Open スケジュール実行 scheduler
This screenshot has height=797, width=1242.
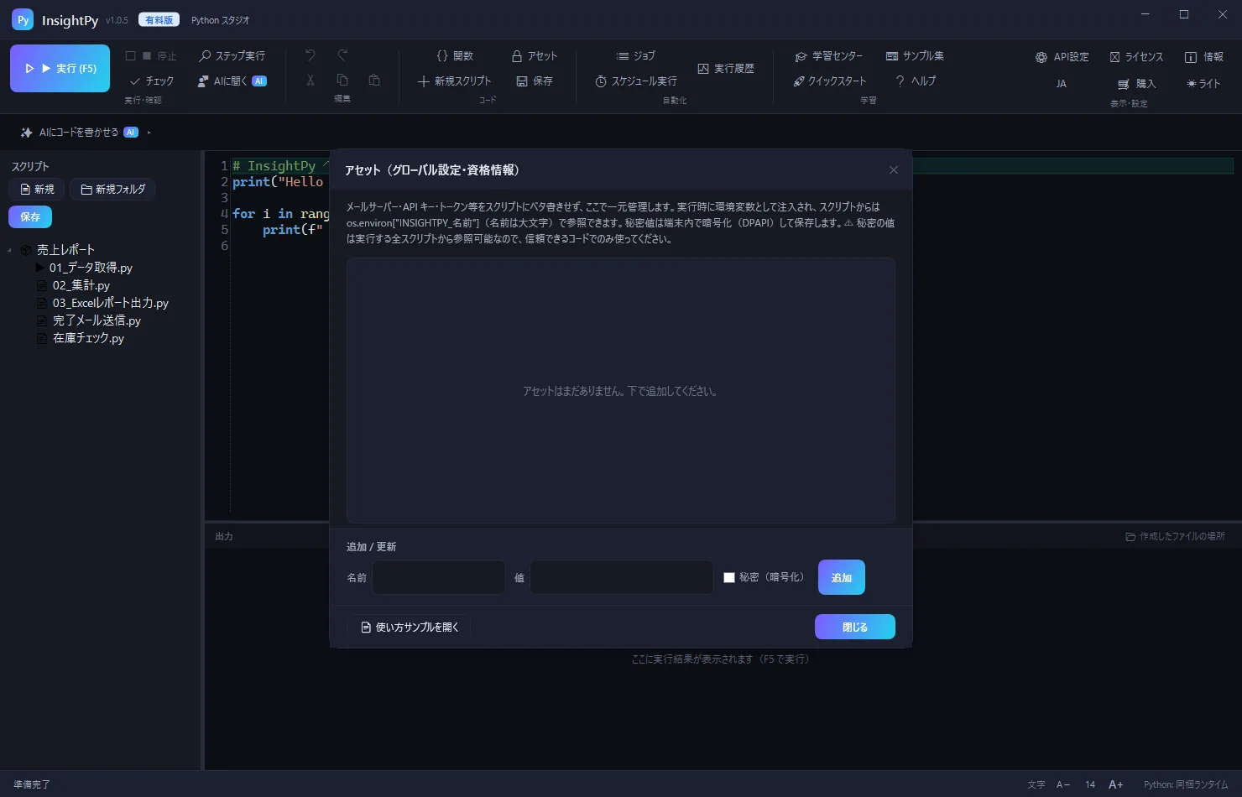(636, 81)
